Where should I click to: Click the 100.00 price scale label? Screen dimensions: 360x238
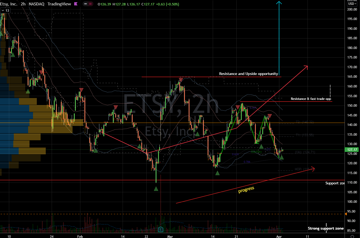[352, 202]
